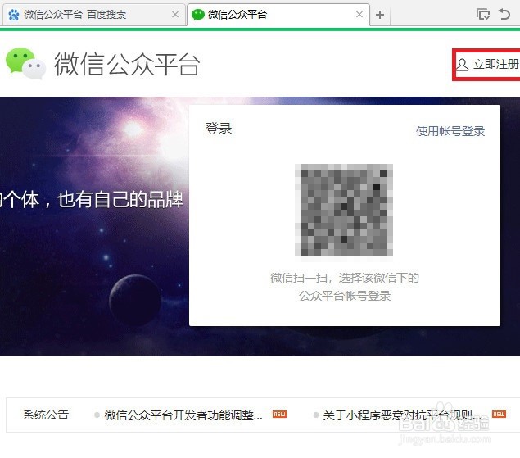Click the 微信公众平台 page title
520x458 pixels.
[127, 64]
